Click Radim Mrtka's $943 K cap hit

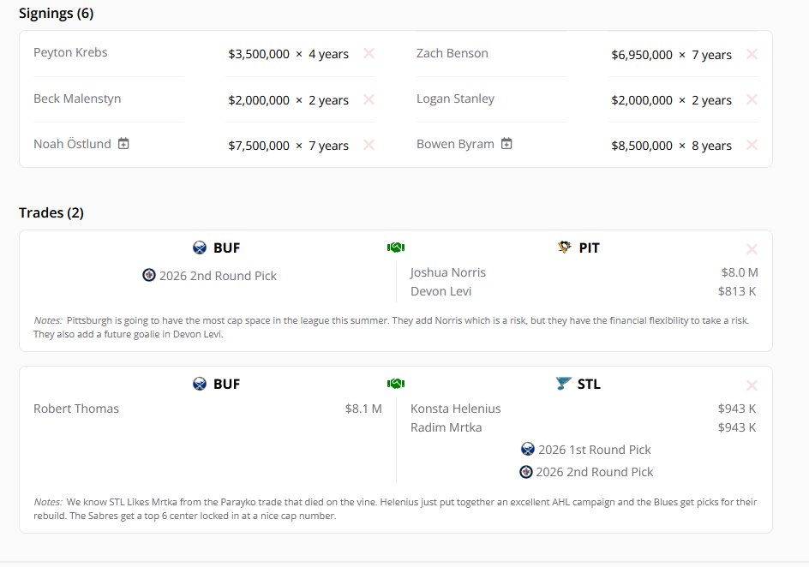click(x=737, y=427)
